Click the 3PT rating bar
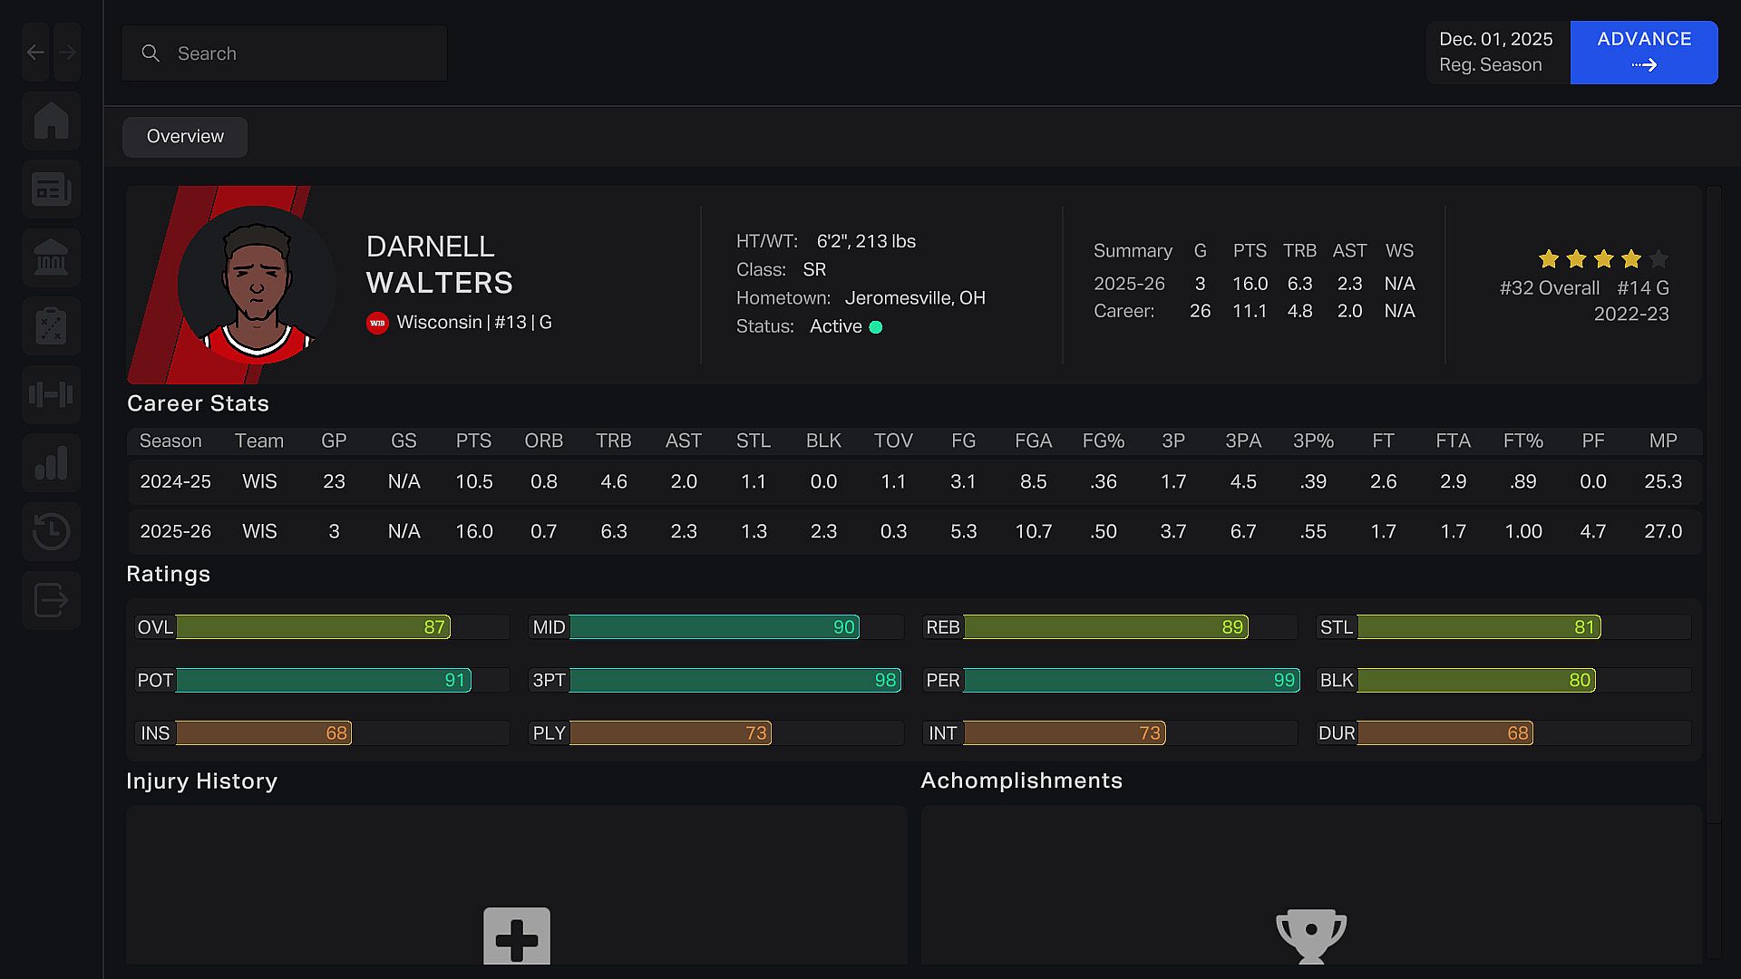The width and height of the screenshot is (1741, 979). point(734,681)
